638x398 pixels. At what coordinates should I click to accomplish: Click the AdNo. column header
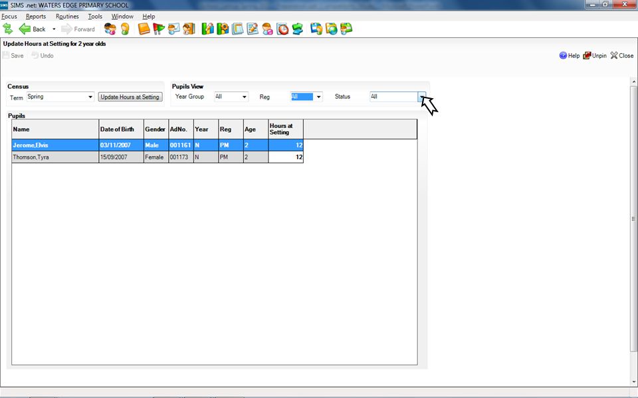[x=181, y=129]
